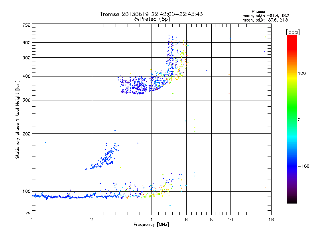Click the x-axis tick label '16'

coord(271,219)
